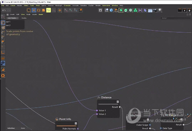
Task: Click the node editor search filter field
Action: click(176, 18)
